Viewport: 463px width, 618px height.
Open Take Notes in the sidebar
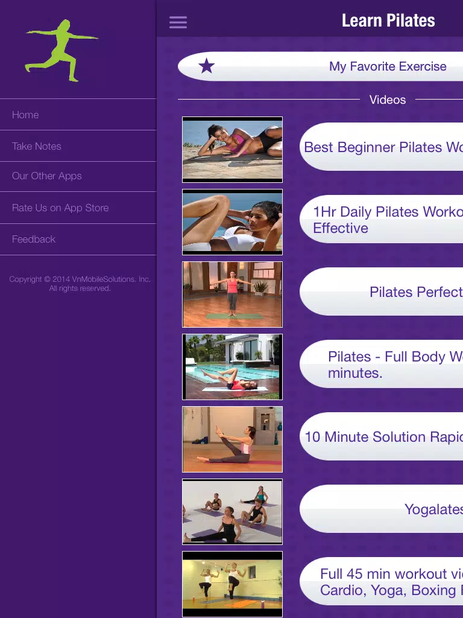pyautogui.click(x=78, y=146)
